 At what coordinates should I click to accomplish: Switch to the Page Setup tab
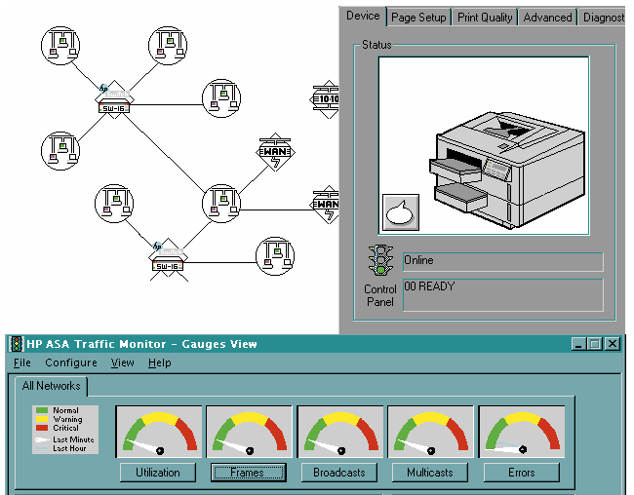[418, 18]
